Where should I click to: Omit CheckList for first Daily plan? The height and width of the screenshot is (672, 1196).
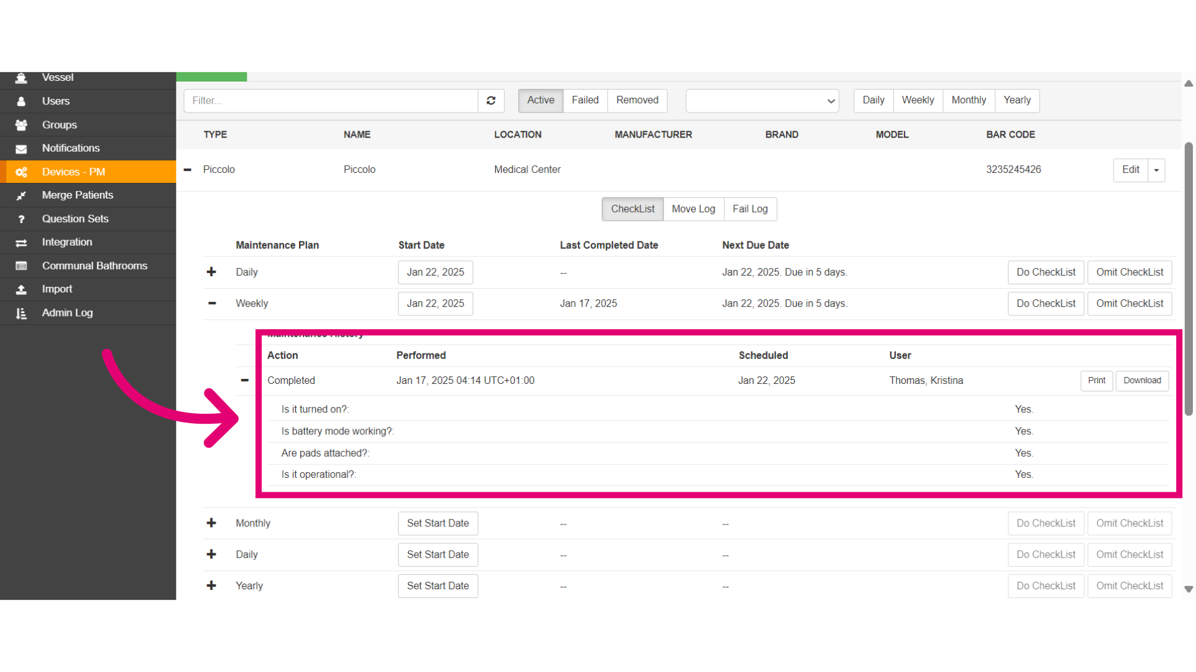pyautogui.click(x=1129, y=273)
